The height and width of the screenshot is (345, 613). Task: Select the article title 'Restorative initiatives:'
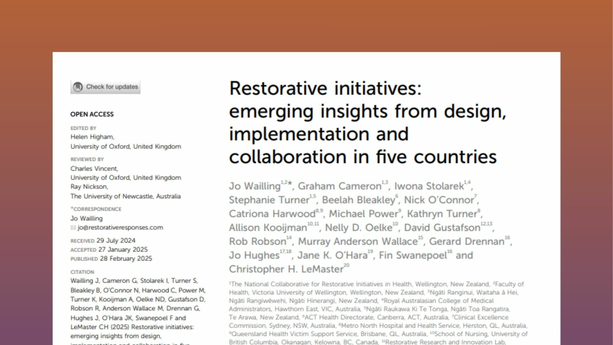pyautogui.click(x=325, y=88)
